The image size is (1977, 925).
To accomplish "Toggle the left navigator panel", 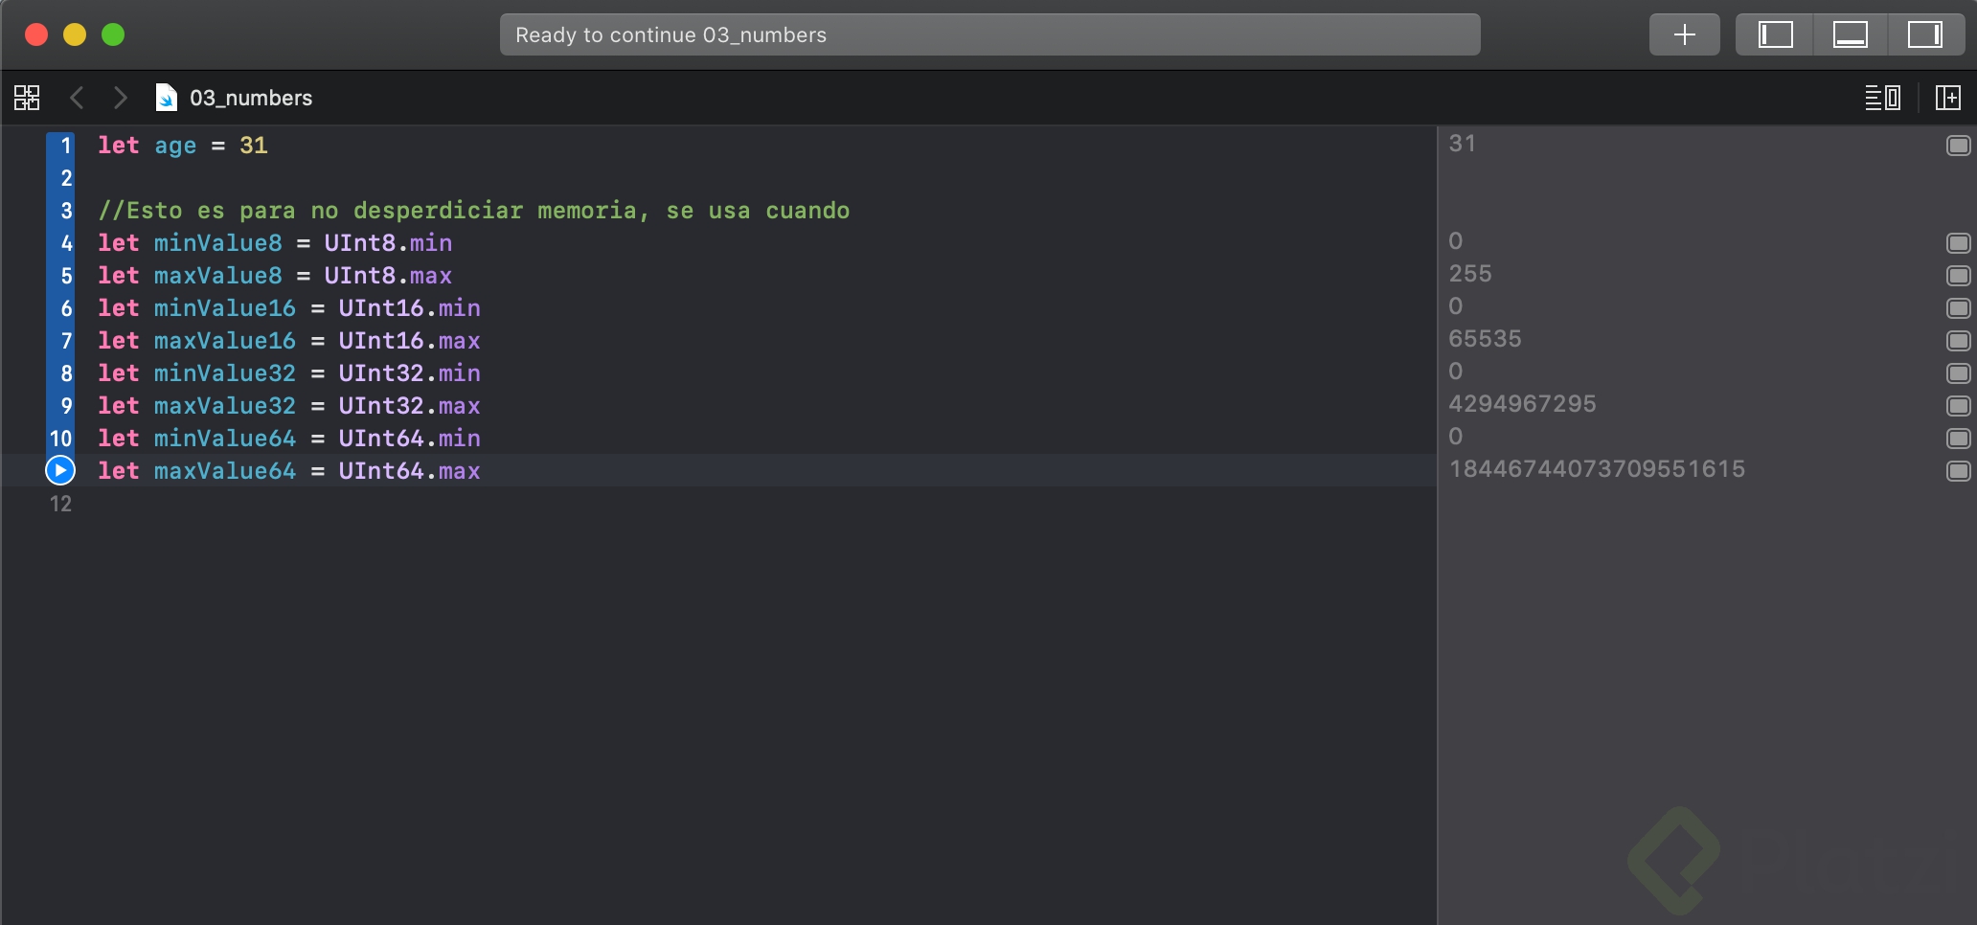I will [1775, 34].
